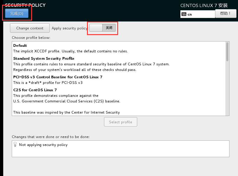Screen dimensions: 238x176
Task: Select the C2S for CentOS Linux 7 profile
Action: coord(35,90)
